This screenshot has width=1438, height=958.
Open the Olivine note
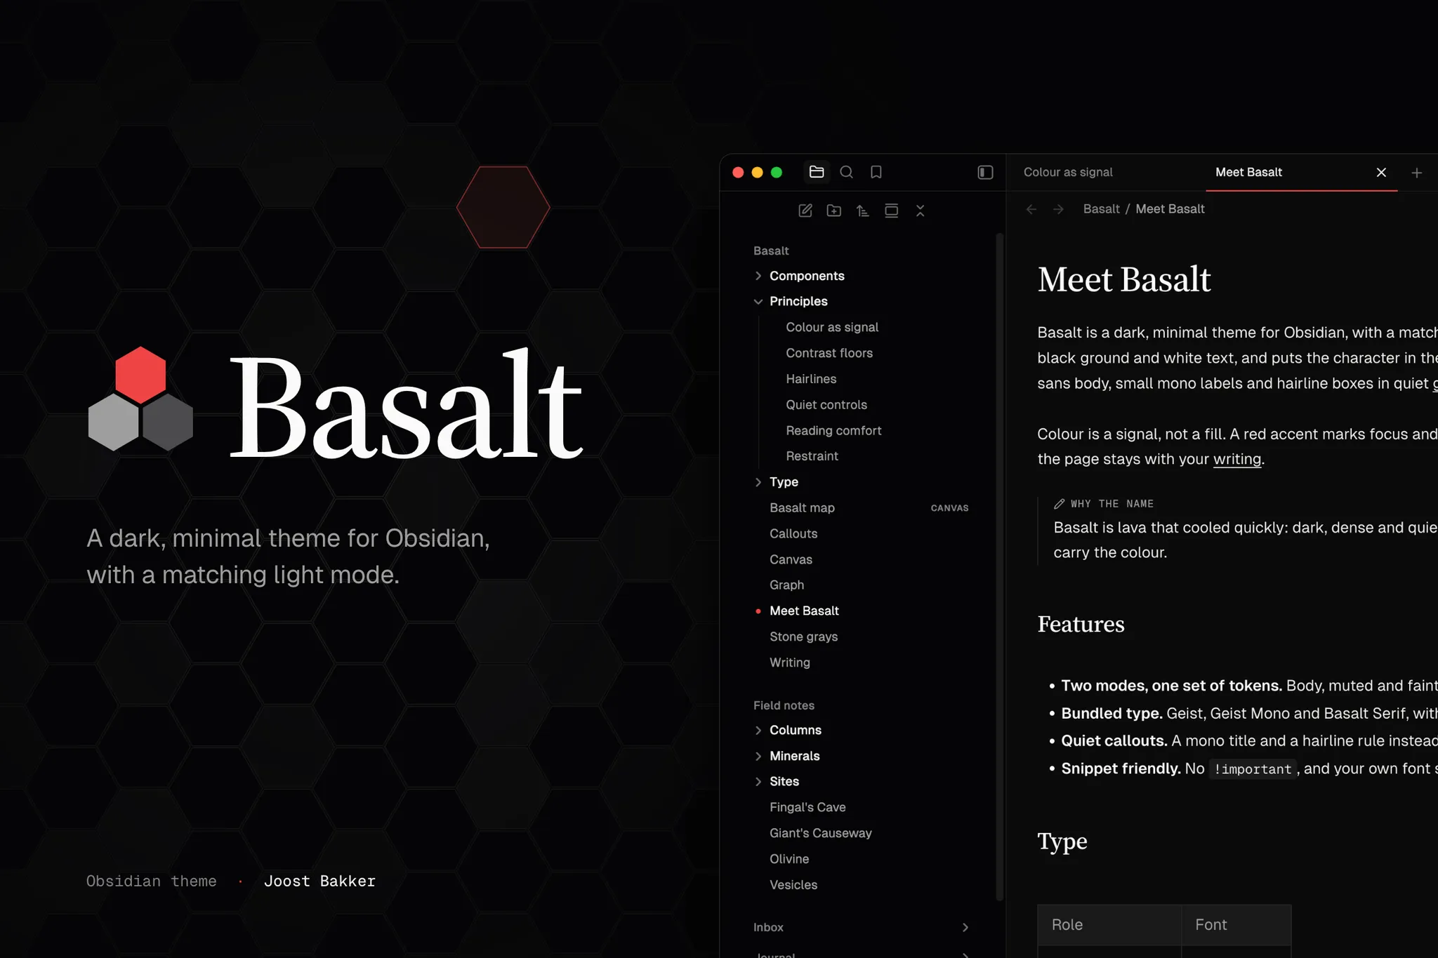pos(789,859)
